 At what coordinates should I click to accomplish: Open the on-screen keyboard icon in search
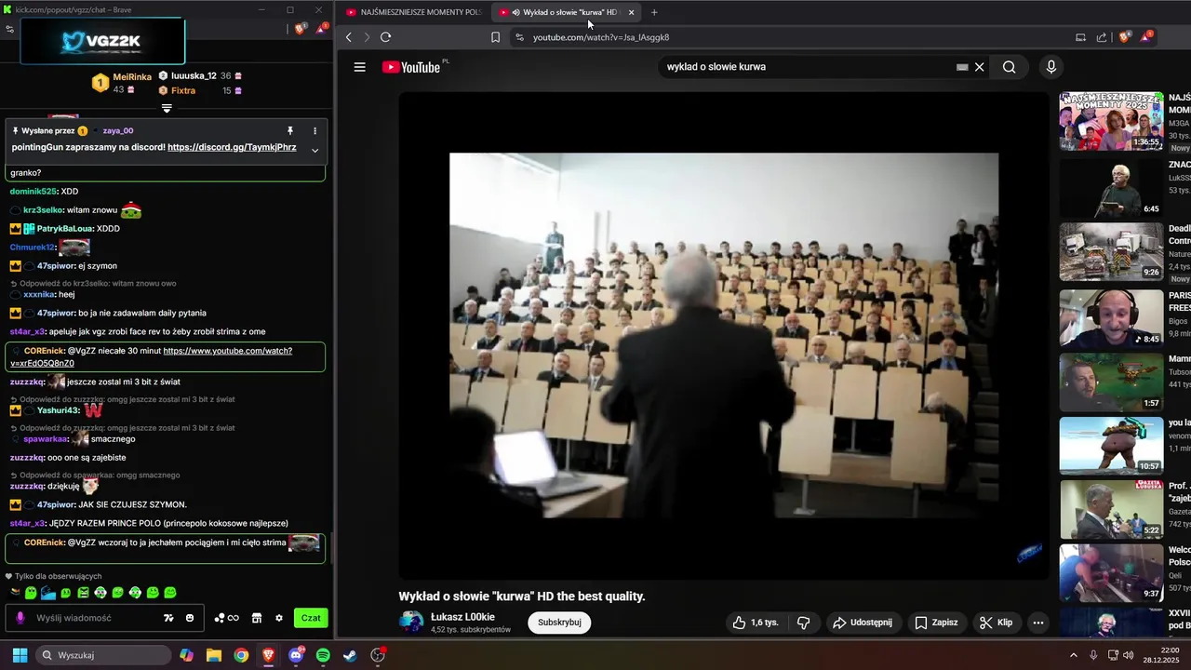pyautogui.click(x=962, y=67)
